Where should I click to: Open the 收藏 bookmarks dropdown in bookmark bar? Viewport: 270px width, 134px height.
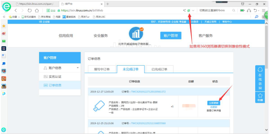(15, 17)
